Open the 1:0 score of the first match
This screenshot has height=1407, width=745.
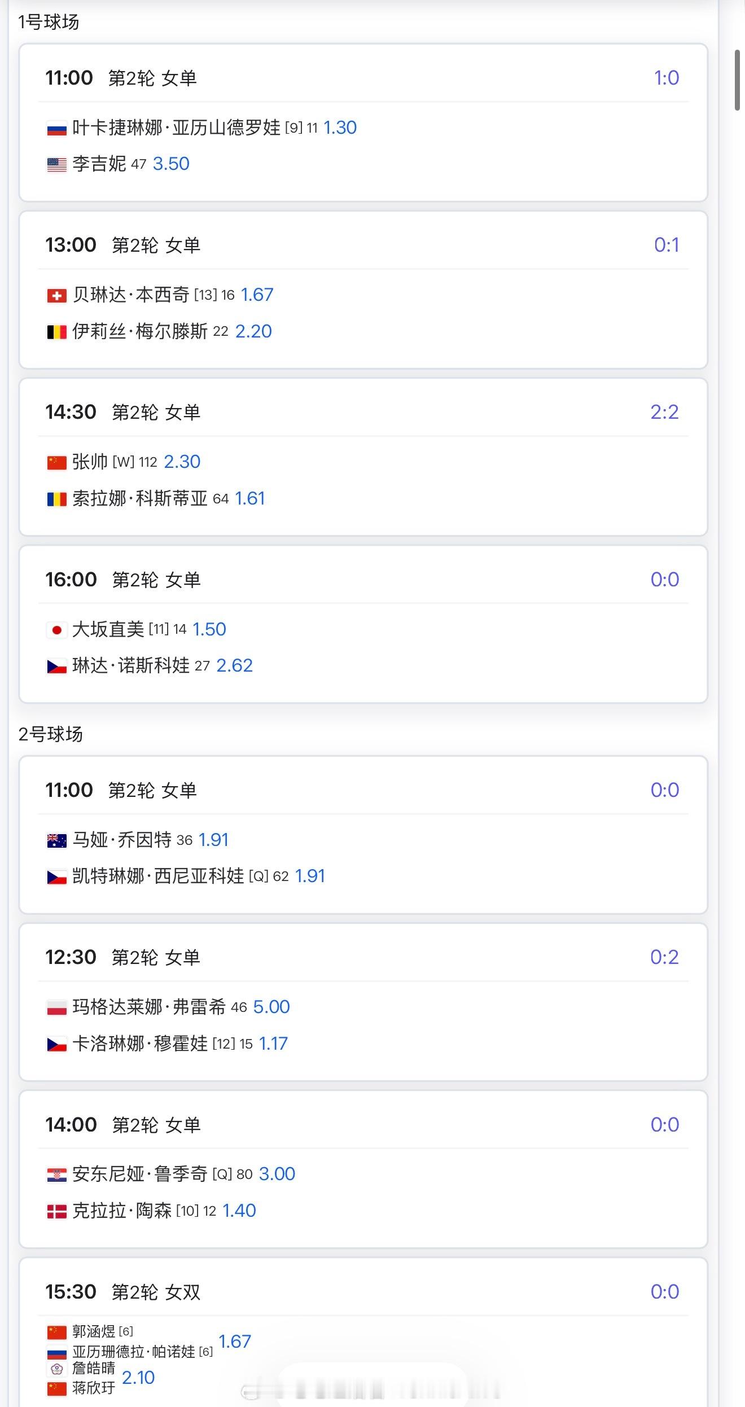click(x=666, y=78)
